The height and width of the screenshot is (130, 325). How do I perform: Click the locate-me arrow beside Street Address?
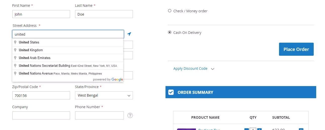click(x=129, y=34)
